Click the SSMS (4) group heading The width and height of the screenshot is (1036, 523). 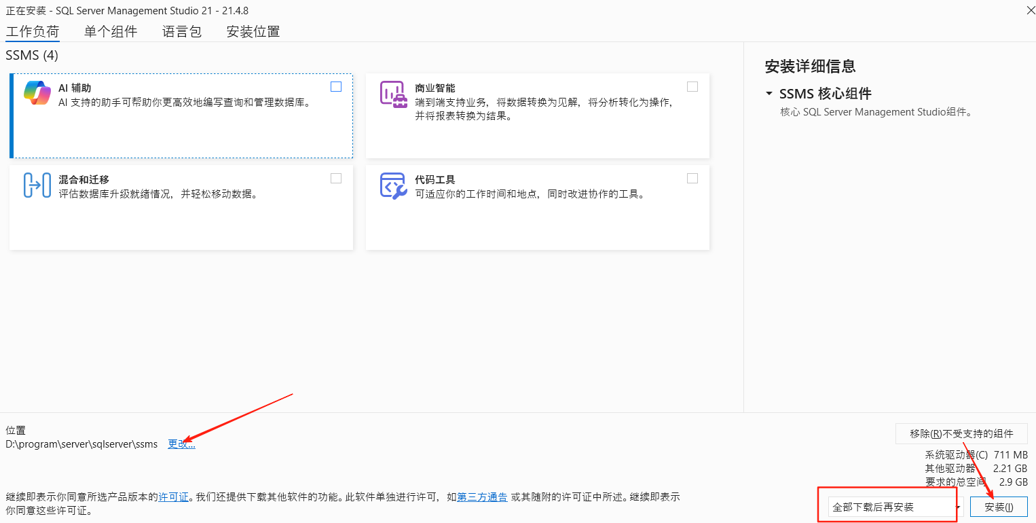pyautogui.click(x=32, y=55)
